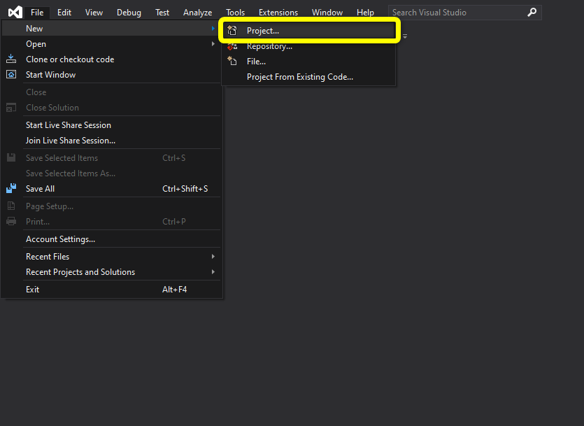Image resolution: width=584 pixels, height=426 pixels.
Task: Click the Start Window icon
Action: pyautogui.click(x=10, y=74)
